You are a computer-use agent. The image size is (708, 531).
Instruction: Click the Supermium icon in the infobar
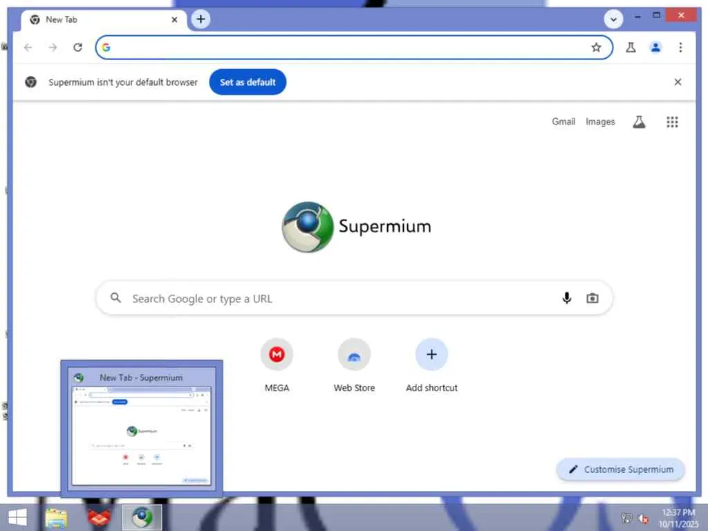coord(30,82)
